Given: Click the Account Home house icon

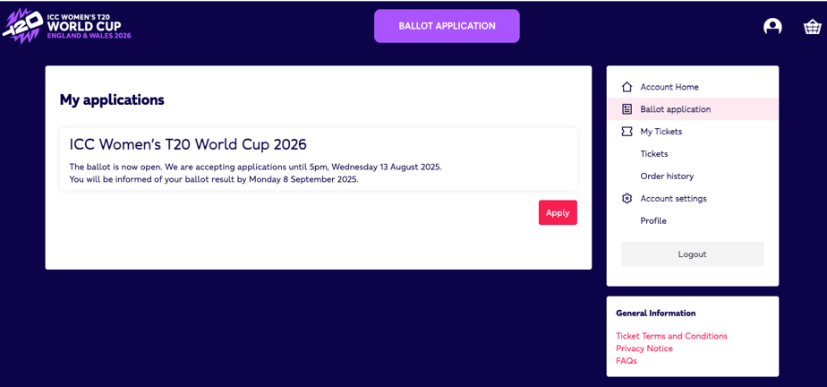Looking at the screenshot, I should click(x=627, y=87).
